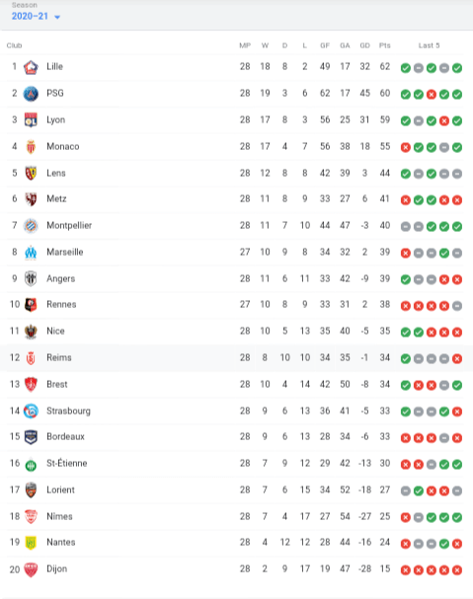The height and width of the screenshot is (599, 473).
Task: Click the Nantes yellow club badge
Action: [31, 543]
